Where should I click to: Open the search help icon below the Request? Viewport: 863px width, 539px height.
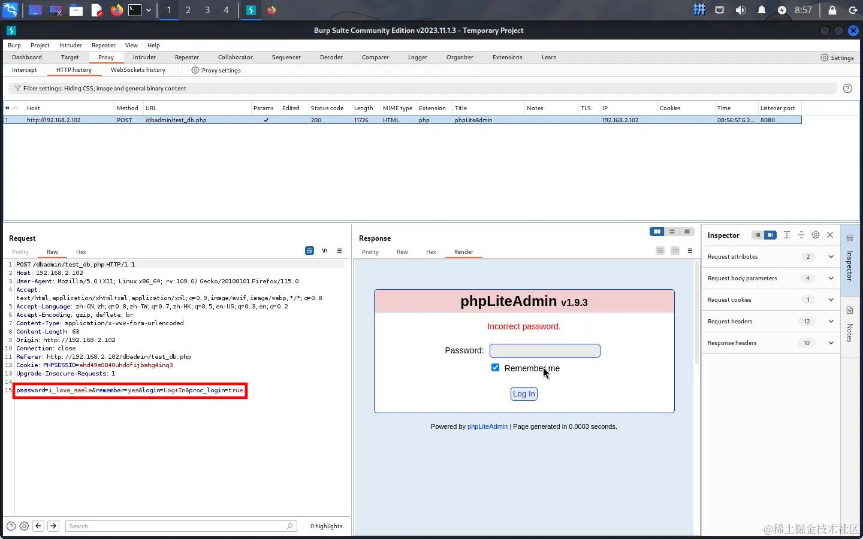pyautogui.click(x=11, y=526)
